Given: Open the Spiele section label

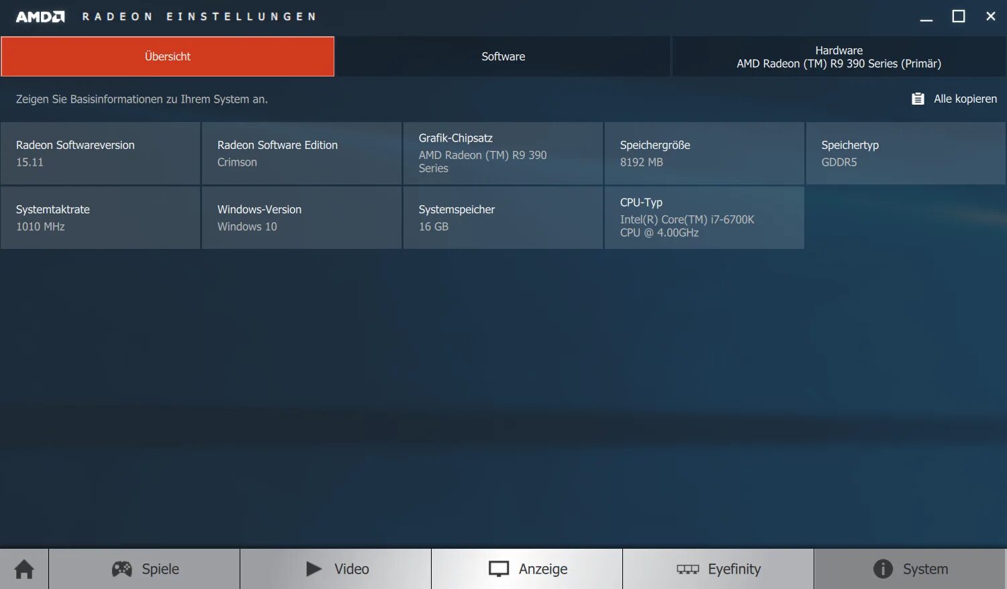Looking at the screenshot, I should click(x=160, y=569).
